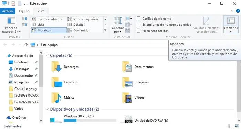Open Escritorio in quick access
The height and width of the screenshot is (129, 241).
(x=21, y=62)
